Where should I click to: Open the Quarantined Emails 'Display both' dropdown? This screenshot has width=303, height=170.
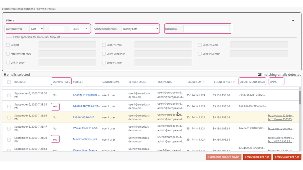tap(140, 29)
